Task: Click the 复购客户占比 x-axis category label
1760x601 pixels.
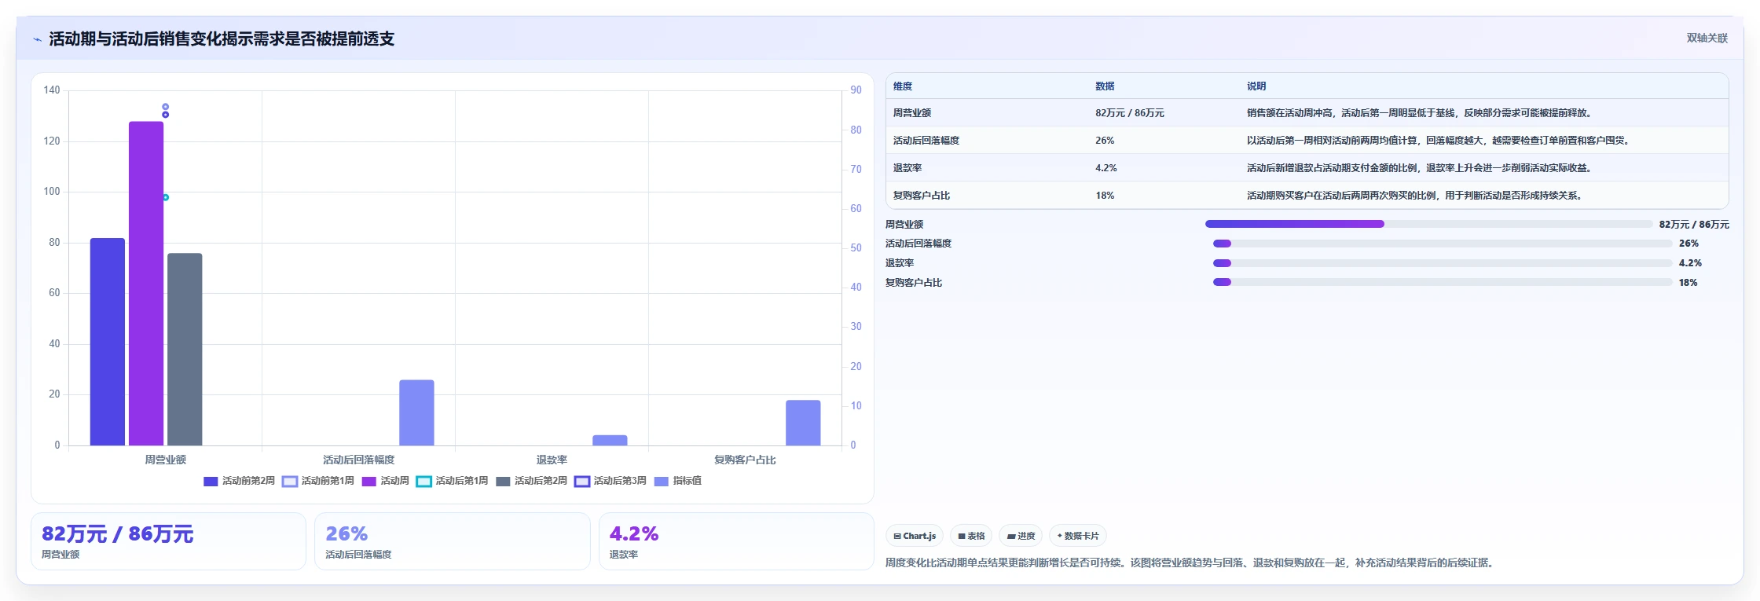Action: click(745, 460)
